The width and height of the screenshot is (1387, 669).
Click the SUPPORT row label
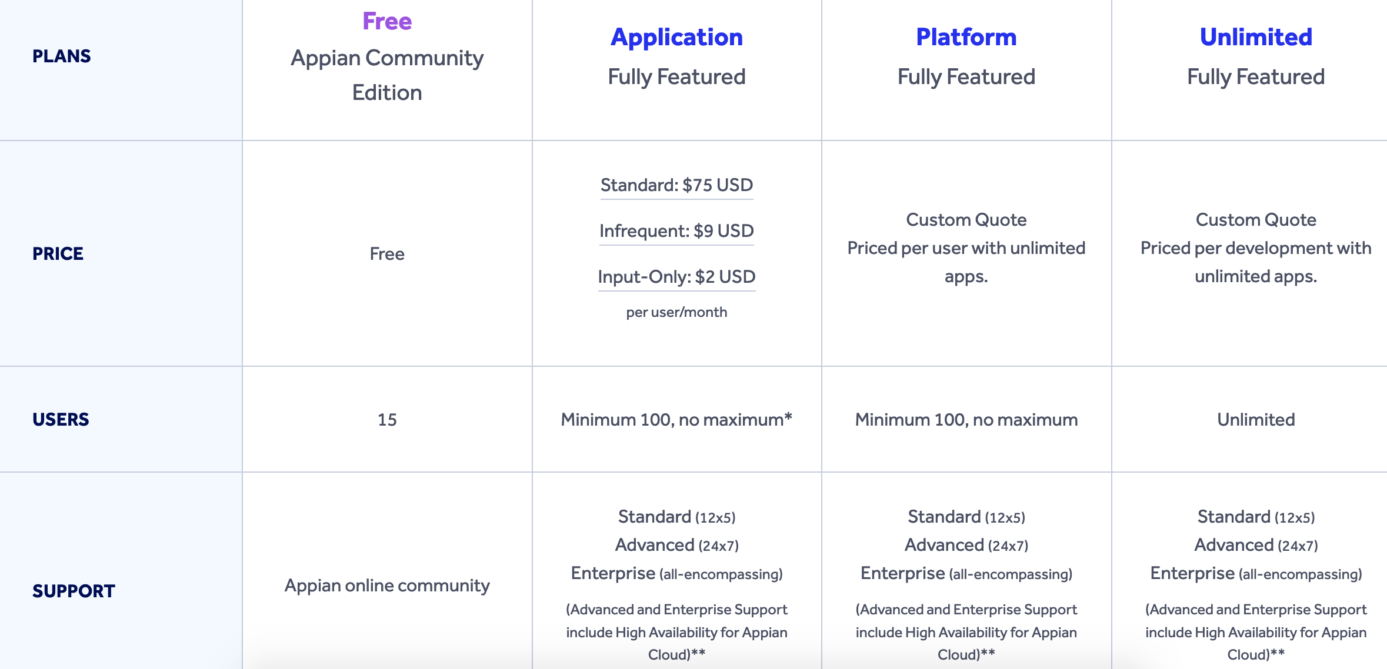[x=74, y=591]
